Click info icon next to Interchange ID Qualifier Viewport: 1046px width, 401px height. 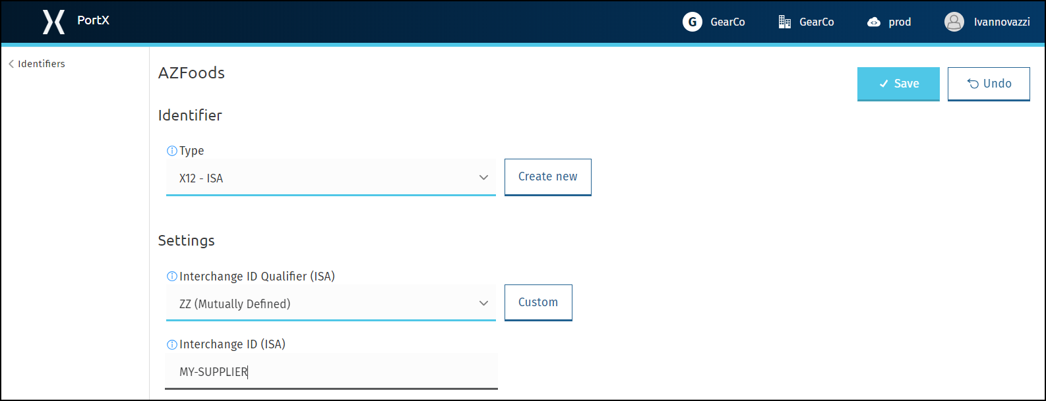pyautogui.click(x=172, y=277)
